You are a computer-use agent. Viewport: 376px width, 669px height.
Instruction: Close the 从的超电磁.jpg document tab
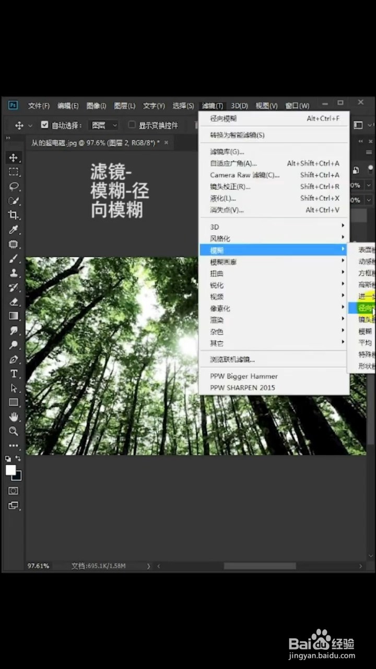click(x=166, y=142)
